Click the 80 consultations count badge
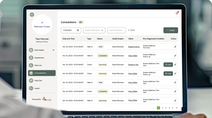 [x=81, y=22]
